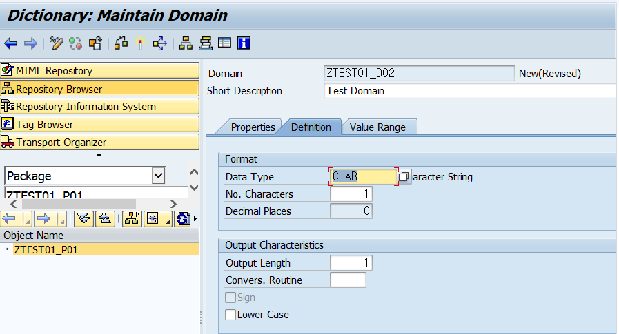Display object list via hierarchy icon

[x=186, y=43]
